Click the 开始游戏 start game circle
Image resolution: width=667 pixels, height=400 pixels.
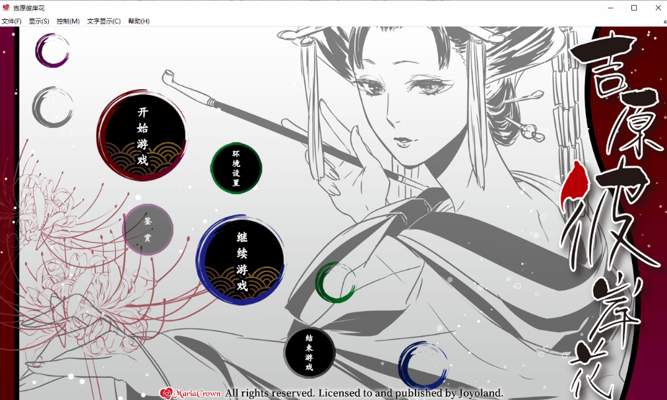pyautogui.click(x=142, y=136)
